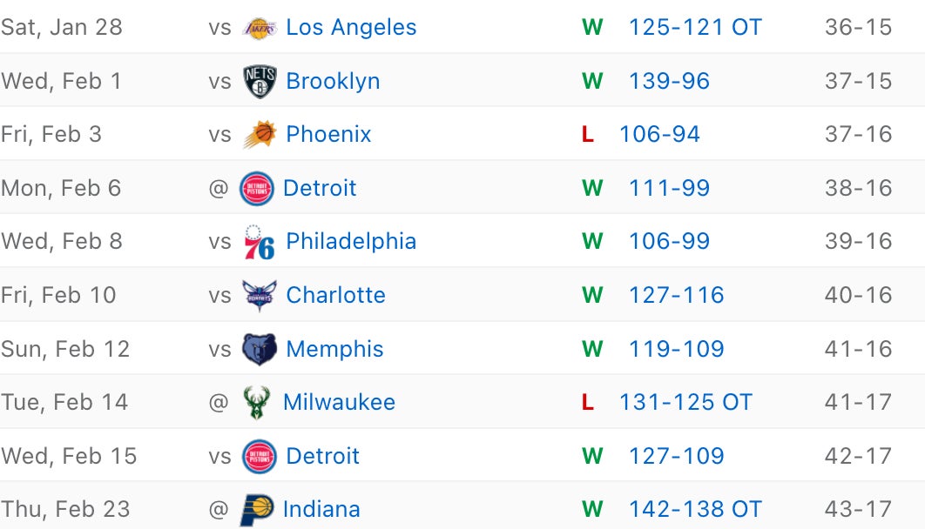This screenshot has width=925, height=529.
Task: Click the Indiana Pacers logo
Action: (257, 510)
